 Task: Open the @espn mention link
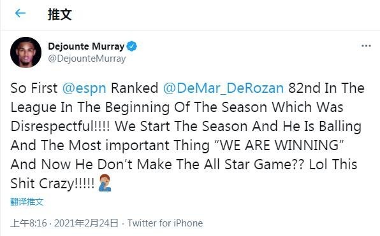click(x=84, y=88)
